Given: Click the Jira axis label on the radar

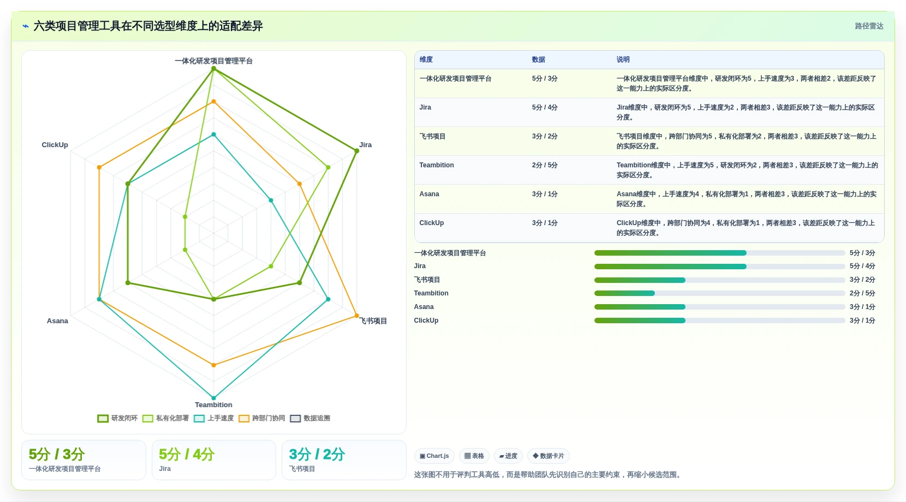Looking at the screenshot, I should [x=366, y=145].
